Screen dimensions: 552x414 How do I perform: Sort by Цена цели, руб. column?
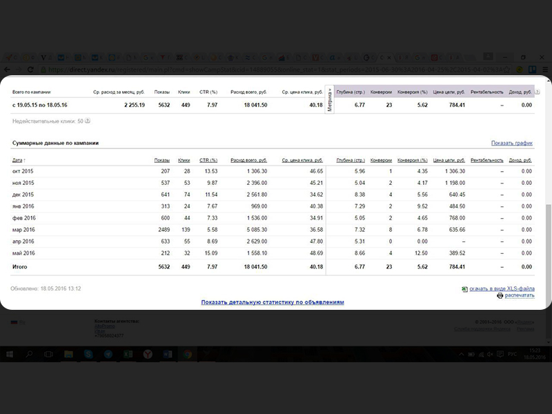click(x=449, y=160)
